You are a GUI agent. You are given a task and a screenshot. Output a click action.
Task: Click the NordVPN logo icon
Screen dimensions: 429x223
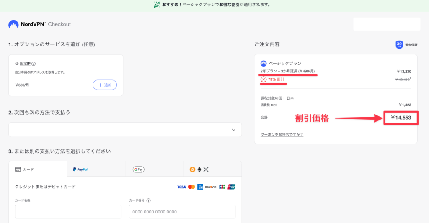point(13,24)
